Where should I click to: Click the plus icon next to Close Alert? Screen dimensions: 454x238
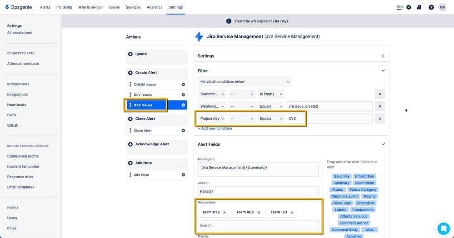point(130,119)
